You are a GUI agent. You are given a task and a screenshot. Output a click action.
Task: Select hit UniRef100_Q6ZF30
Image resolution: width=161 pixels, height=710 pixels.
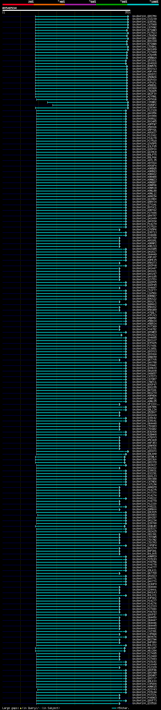pyautogui.click(x=144, y=94)
